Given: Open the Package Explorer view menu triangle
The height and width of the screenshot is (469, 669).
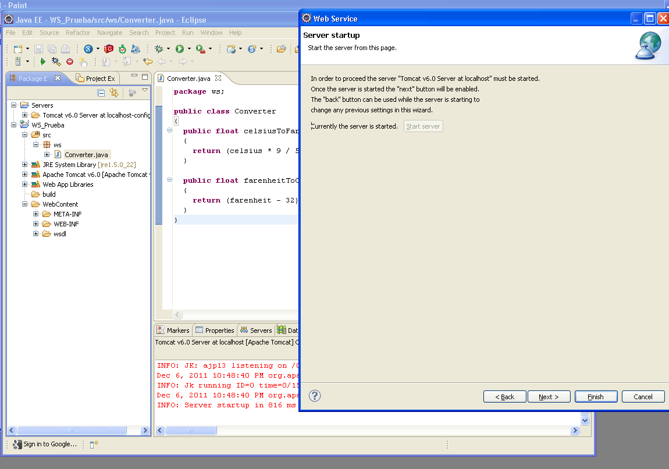Looking at the screenshot, I should (145, 90).
